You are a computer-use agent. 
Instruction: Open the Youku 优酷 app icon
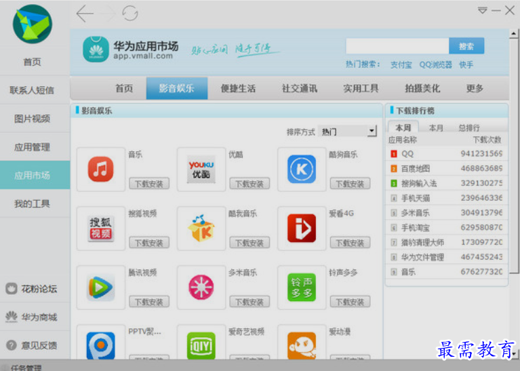(x=201, y=170)
